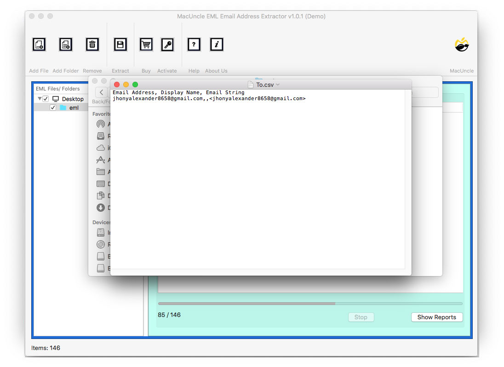Click the Activate key icon
The image size is (504, 367).
167,45
